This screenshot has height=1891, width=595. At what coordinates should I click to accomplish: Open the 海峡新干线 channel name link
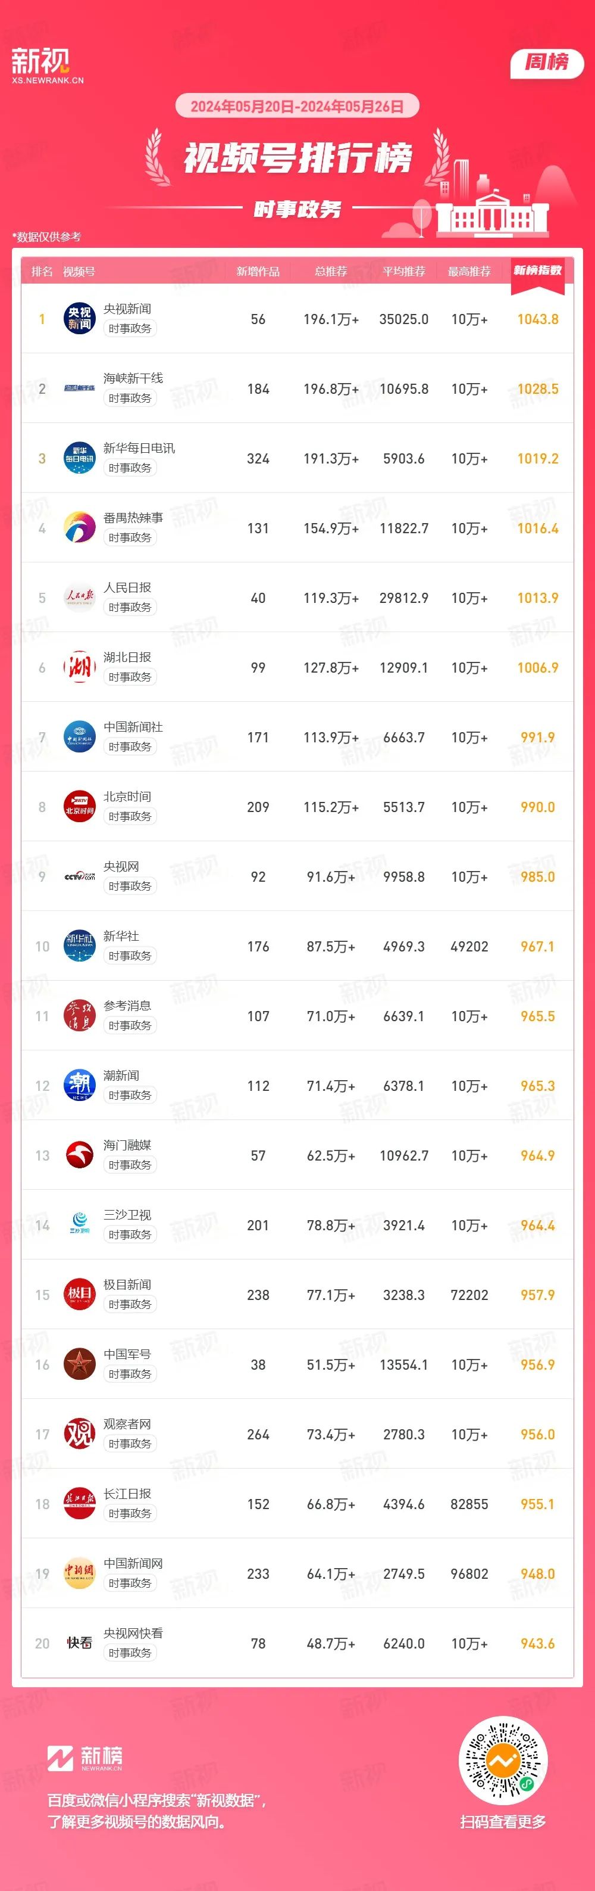tap(133, 378)
